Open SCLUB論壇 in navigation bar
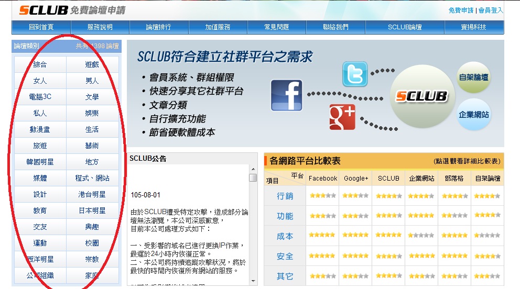This screenshot has height=289, width=520. coord(405,27)
